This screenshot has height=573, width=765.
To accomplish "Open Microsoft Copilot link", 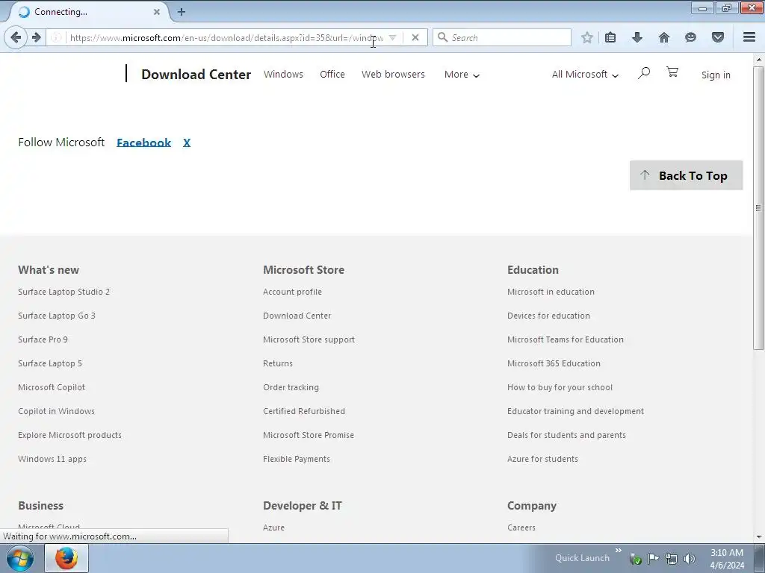I will tap(52, 387).
